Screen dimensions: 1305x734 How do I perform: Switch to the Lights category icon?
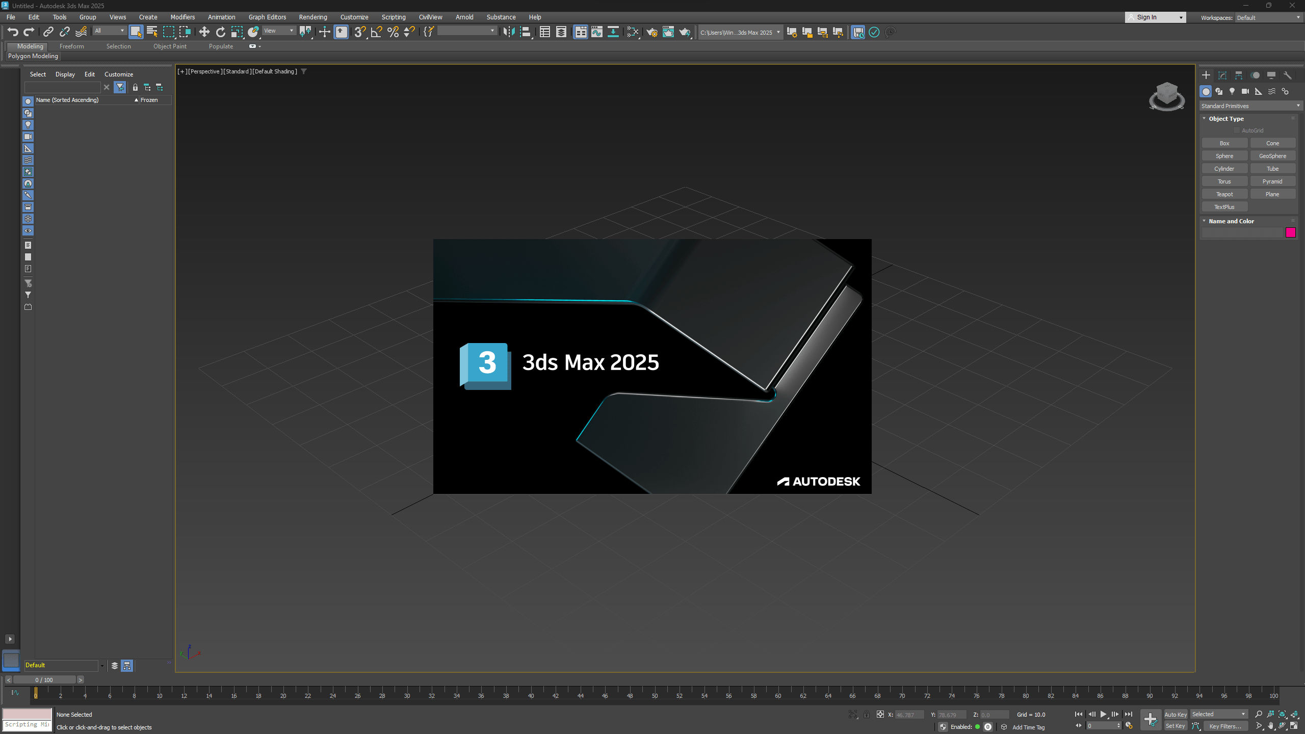click(x=1232, y=91)
